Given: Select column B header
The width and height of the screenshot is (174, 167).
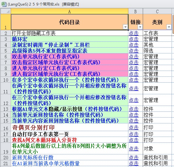Looking at the screenshot, I should click(x=135, y=11).
